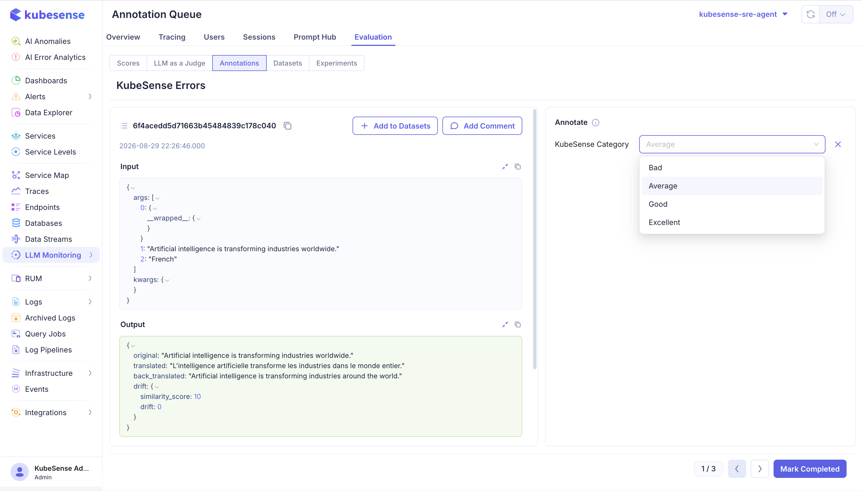Image resolution: width=862 pixels, height=491 pixels.
Task: Select Average from category list
Action: [732, 186]
